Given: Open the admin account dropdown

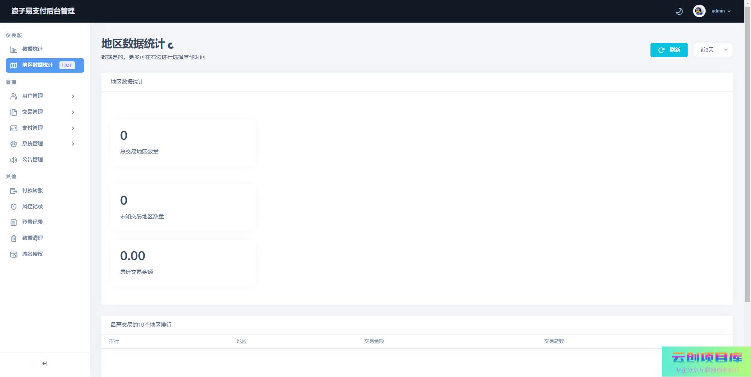Looking at the screenshot, I should [x=721, y=11].
